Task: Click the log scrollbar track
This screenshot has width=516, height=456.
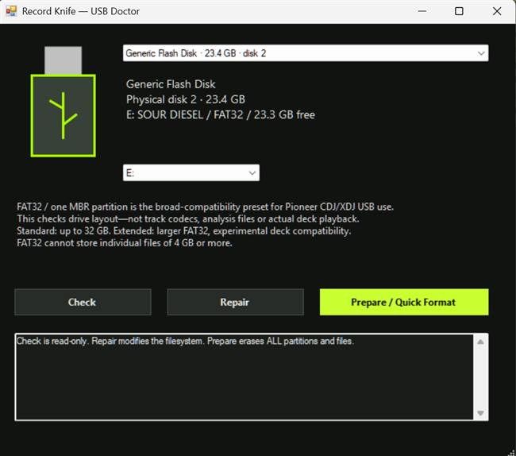Action: click(x=480, y=377)
